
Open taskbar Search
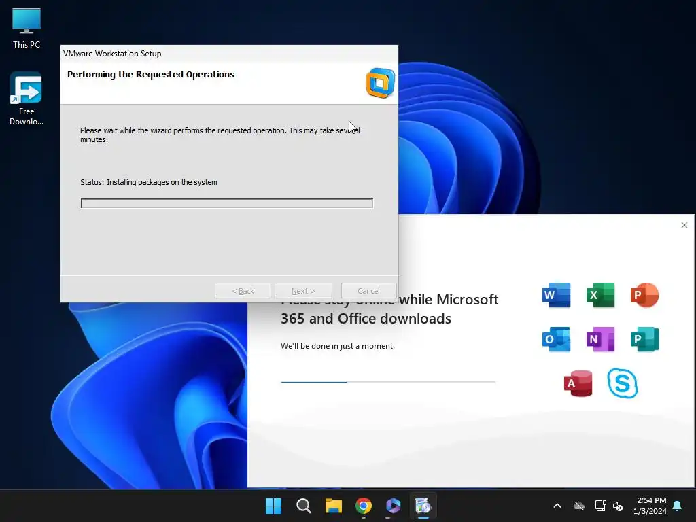click(x=304, y=506)
